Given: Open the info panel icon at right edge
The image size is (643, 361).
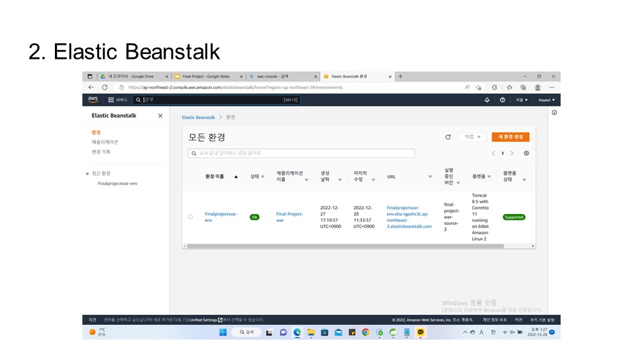Looking at the screenshot, I should pos(554,112).
